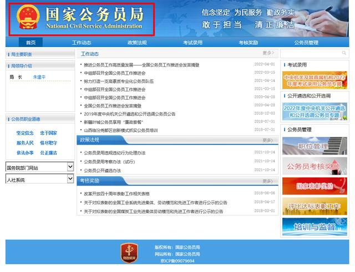Click 更多 link in 工作动态 section

coord(268,53)
